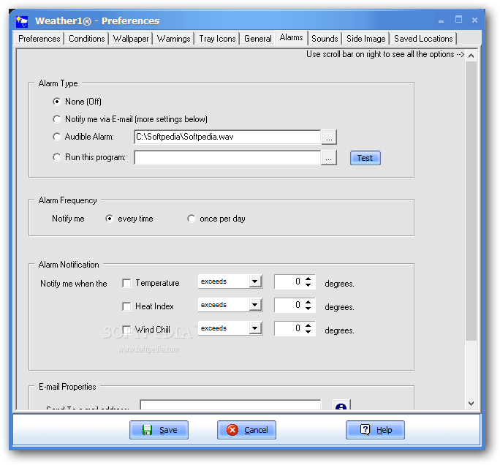Increase Heat Index degrees with up arrow
500x465 pixels.
click(x=308, y=302)
